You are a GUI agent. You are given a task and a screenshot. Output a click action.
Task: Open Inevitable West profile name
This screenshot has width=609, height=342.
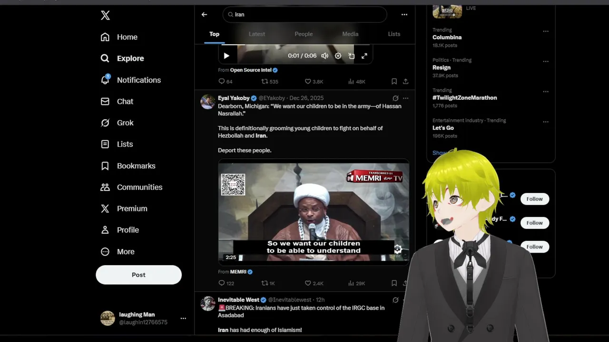238,300
